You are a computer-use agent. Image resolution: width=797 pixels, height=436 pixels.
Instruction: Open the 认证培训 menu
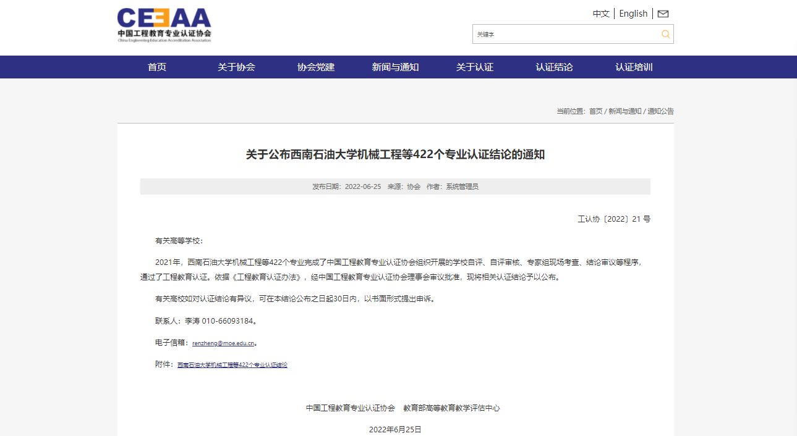(634, 67)
